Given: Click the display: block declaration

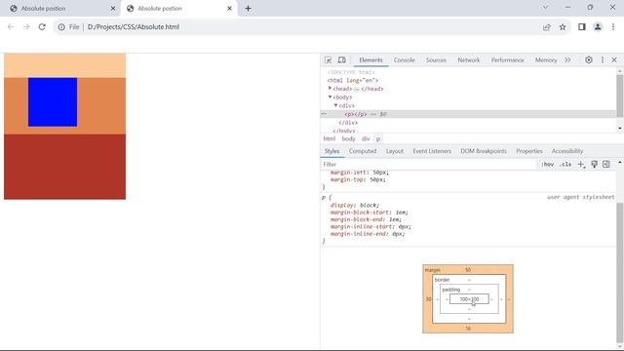Looking at the screenshot, I should pyautogui.click(x=355, y=206).
